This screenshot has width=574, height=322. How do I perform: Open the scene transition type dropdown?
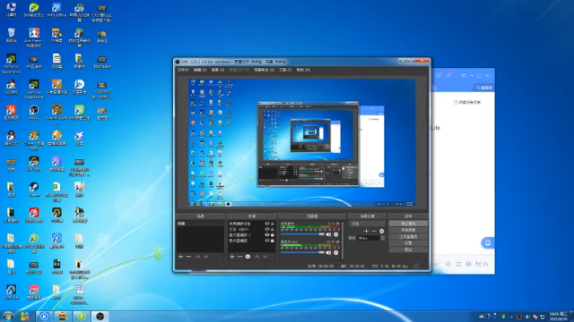click(x=367, y=224)
